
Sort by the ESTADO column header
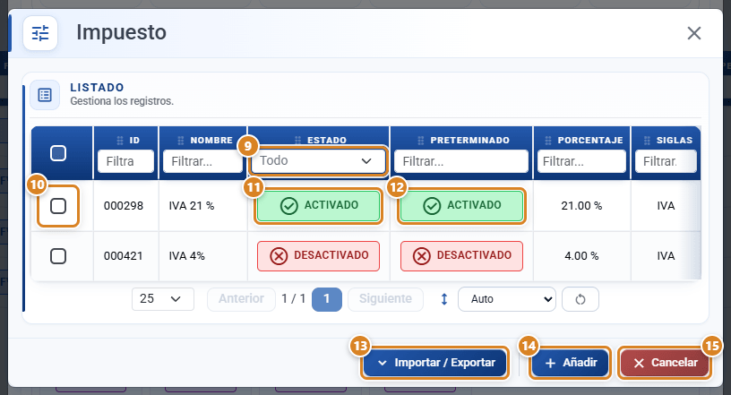point(327,141)
